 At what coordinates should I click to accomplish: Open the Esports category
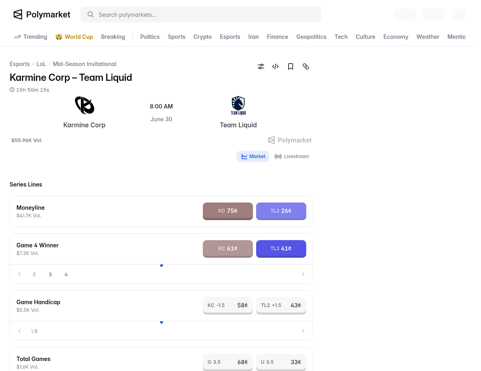[x=230, y=37]
